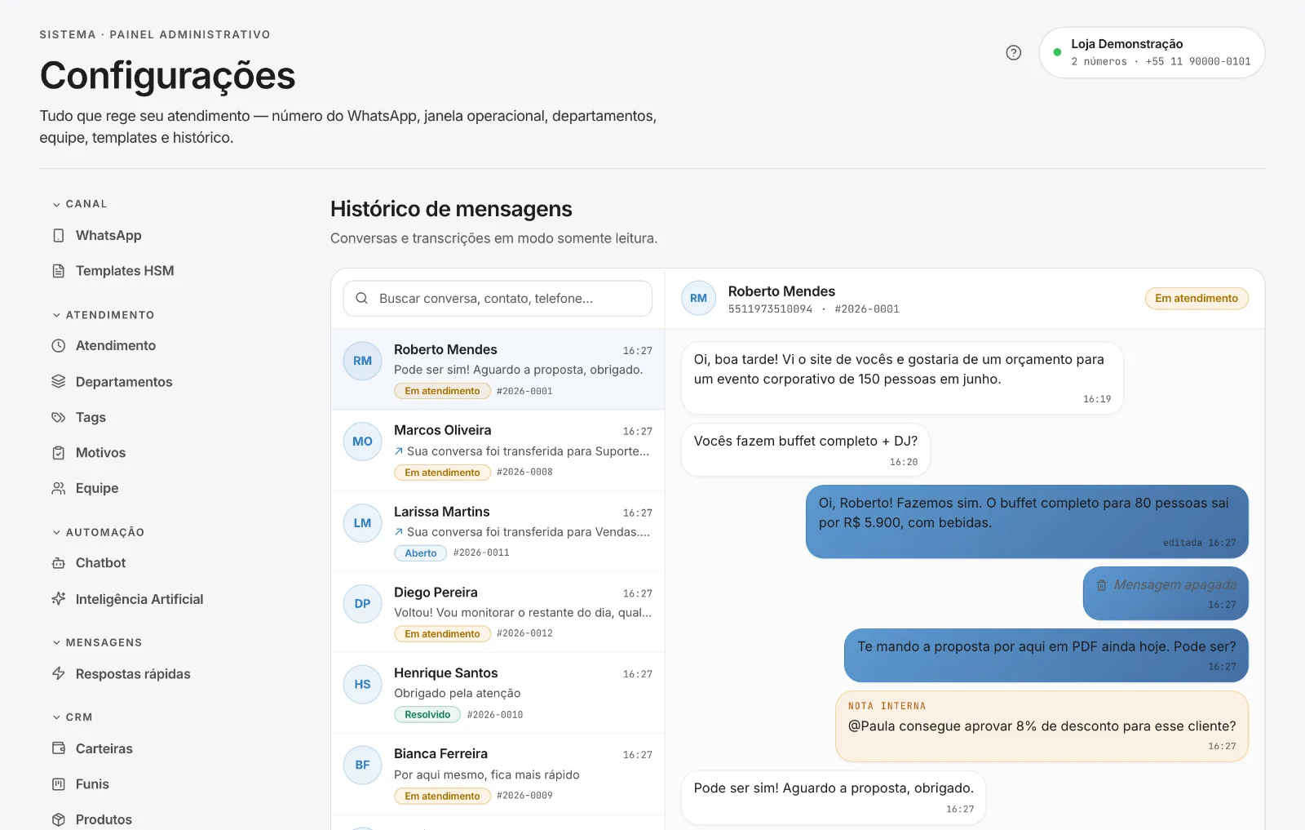The image size is (1305, 830).
Task: Click the buffet price reply message bubble
Action: pyautogui.click(x=1027, y=522)
